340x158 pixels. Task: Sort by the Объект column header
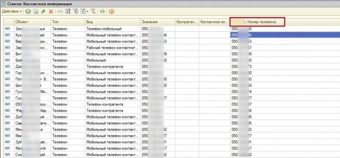click(32, 22)
